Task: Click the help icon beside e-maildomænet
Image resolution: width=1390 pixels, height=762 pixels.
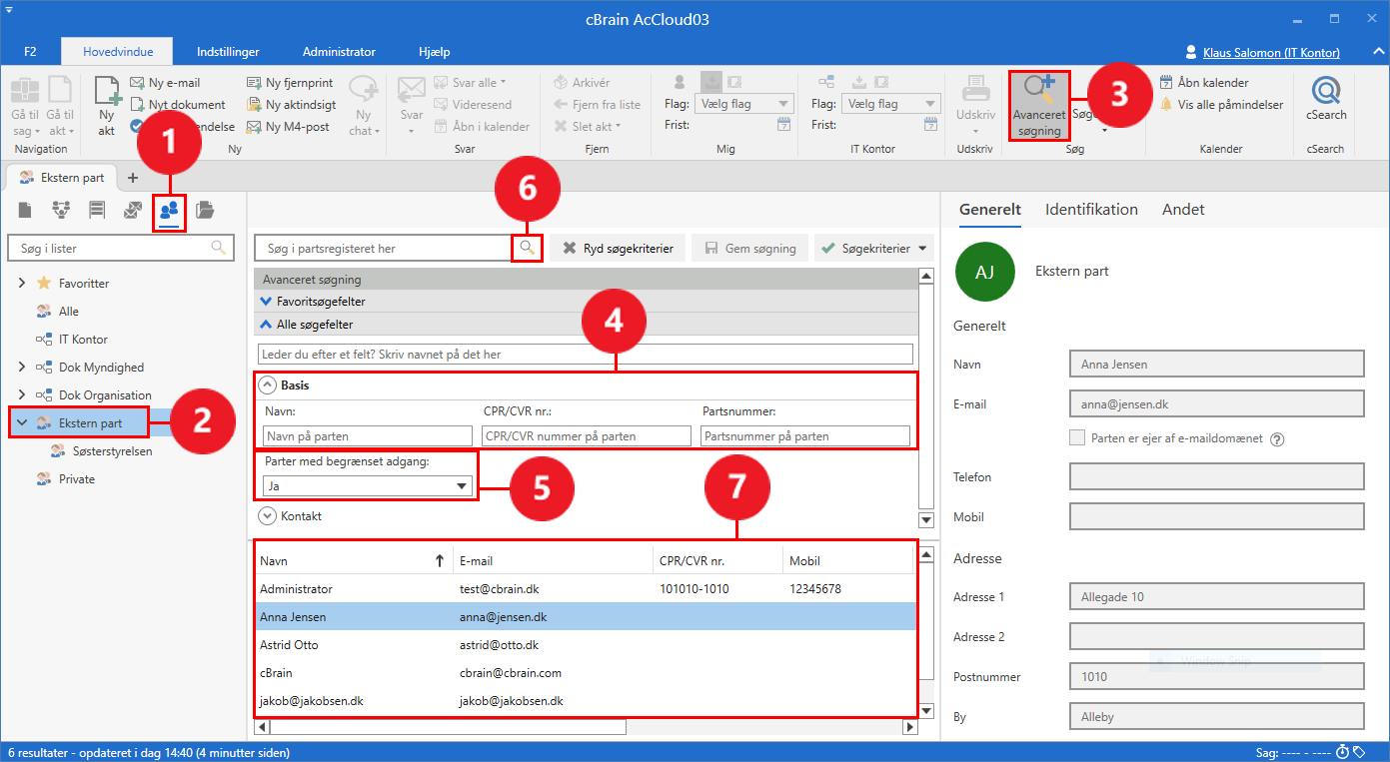Action: (1276, 438)
